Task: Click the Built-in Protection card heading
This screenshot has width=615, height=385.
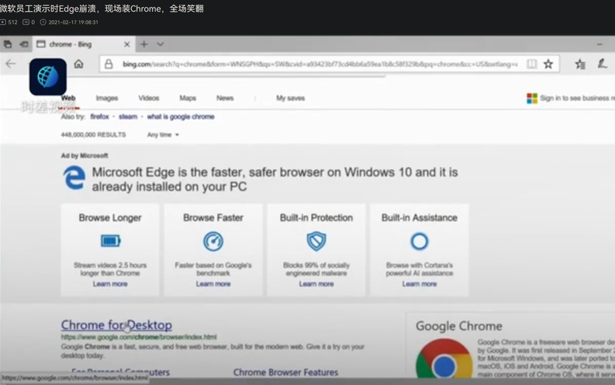Action: [316, 218]
